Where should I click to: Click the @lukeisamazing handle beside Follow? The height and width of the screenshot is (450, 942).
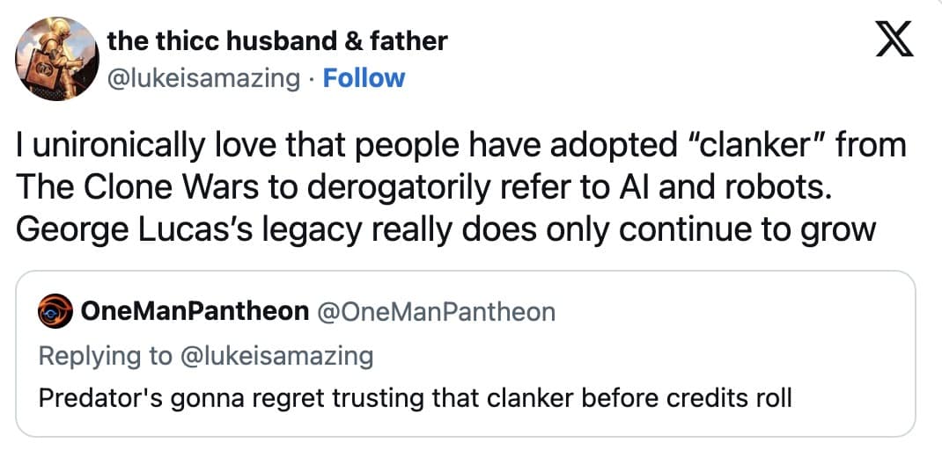[202, 78]
